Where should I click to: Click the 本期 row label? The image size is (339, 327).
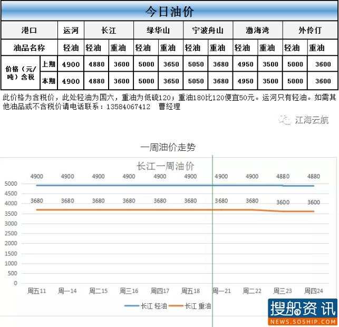[49, 81]
